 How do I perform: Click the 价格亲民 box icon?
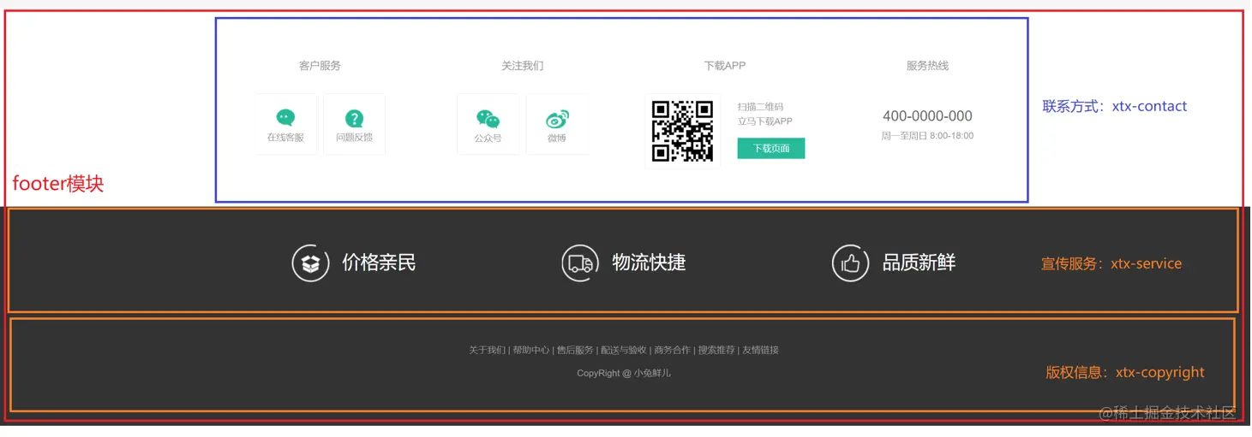point(310,263)
